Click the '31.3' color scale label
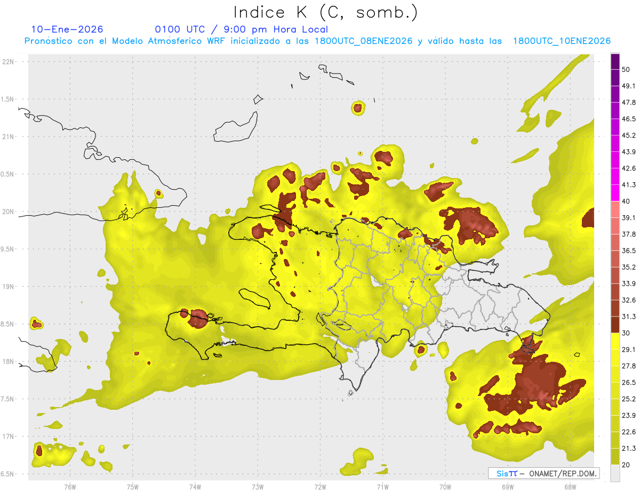 628,317
